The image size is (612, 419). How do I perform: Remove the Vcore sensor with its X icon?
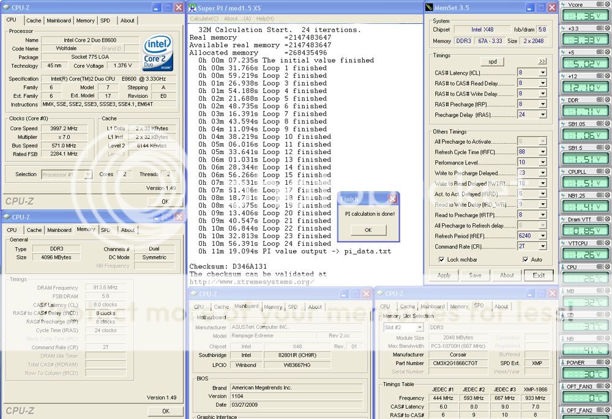coord(608,5)
